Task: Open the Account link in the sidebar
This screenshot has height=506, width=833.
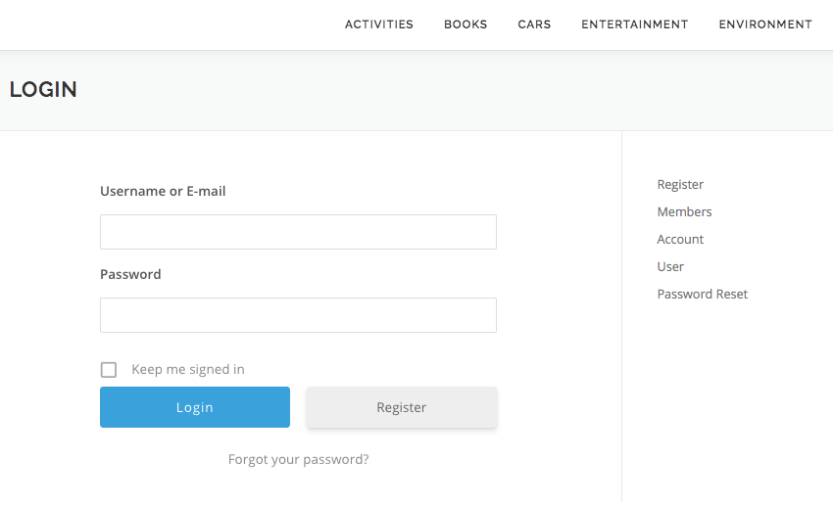Action: click(x=680, y=239)
